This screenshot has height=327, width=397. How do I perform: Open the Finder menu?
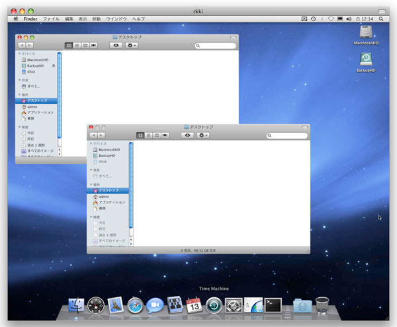coord(30,19)
